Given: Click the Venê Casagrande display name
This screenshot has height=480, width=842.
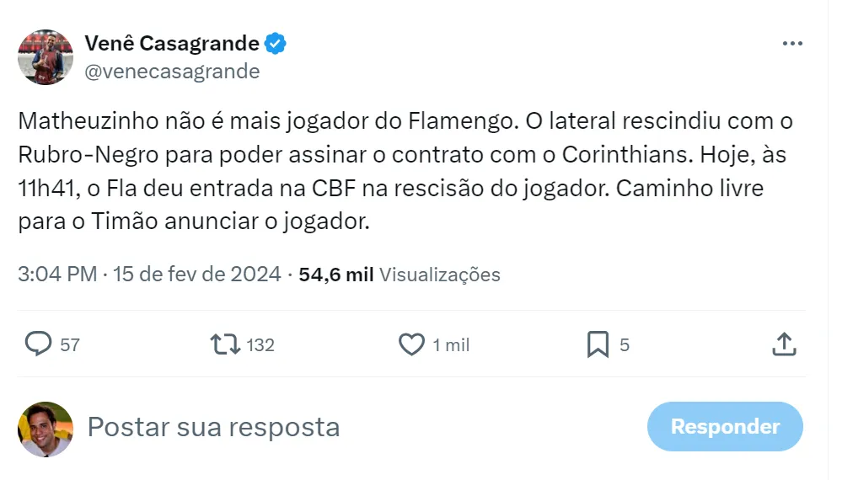Looking at the screenshot, I should (x=173, y=44).
